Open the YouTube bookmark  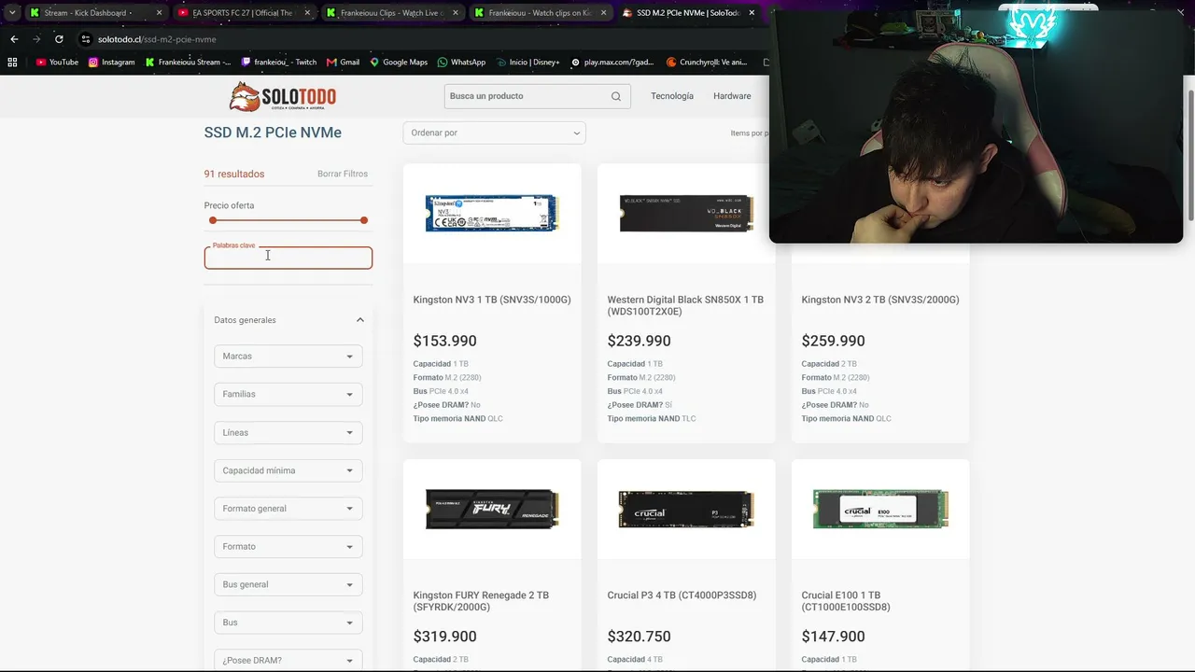point(57,63)
